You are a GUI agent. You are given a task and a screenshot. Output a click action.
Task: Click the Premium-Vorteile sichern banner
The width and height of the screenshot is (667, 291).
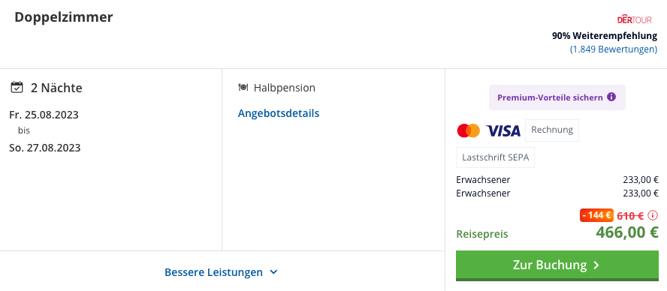(557, 97)
